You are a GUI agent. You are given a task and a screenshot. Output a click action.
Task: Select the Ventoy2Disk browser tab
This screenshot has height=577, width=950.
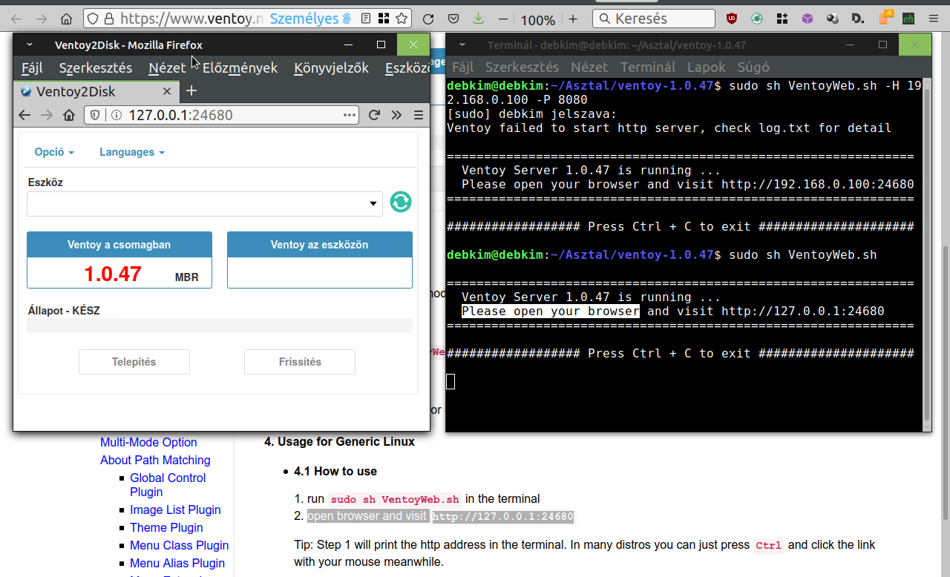click(96, 91)
